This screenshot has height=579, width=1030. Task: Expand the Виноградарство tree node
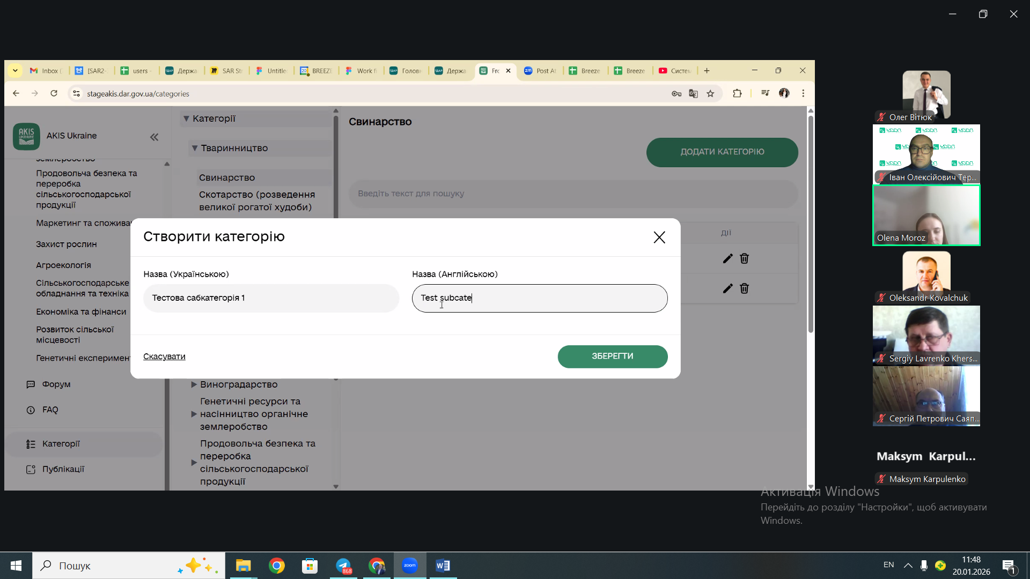pyautogui.click(x=194, y=384)
